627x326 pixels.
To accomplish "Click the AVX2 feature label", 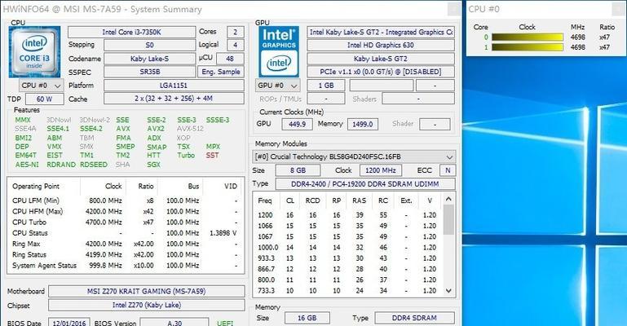I will pos(156,129).
